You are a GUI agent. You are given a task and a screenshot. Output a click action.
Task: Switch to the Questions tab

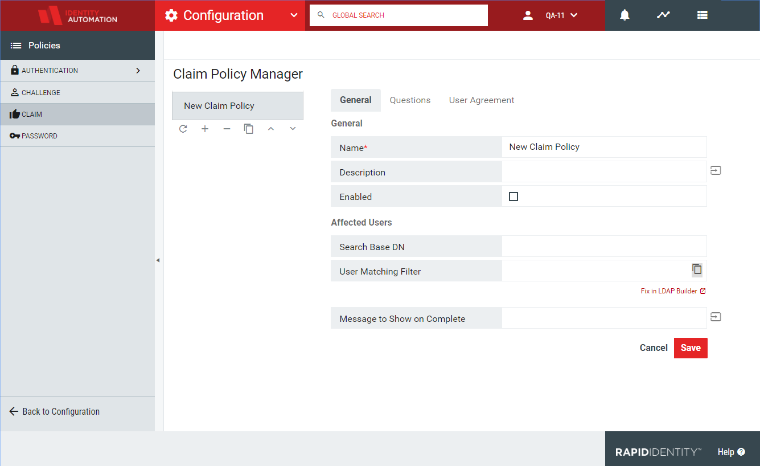[x=410, y=100]
